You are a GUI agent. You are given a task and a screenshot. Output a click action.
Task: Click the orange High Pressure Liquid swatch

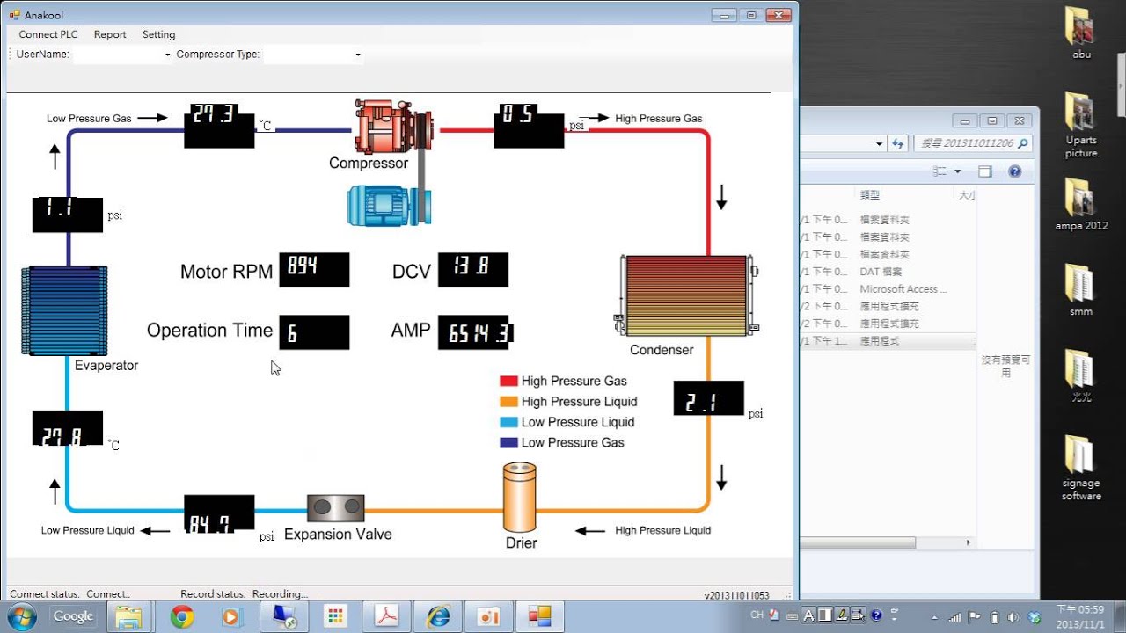click(508, 401)
